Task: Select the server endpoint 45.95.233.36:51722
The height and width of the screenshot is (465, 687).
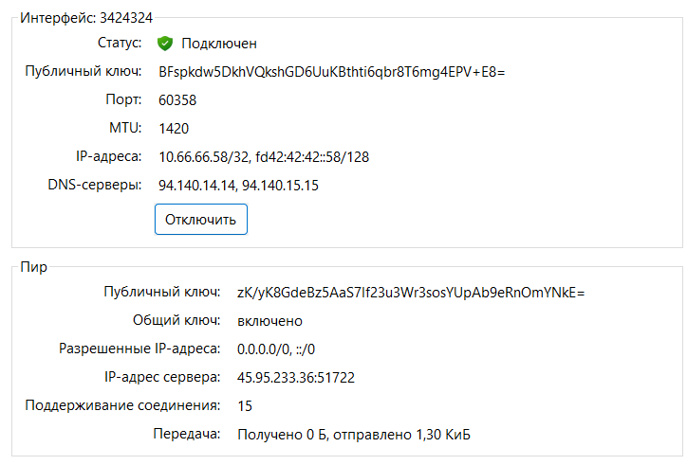Action: click(x=296, y=378)
